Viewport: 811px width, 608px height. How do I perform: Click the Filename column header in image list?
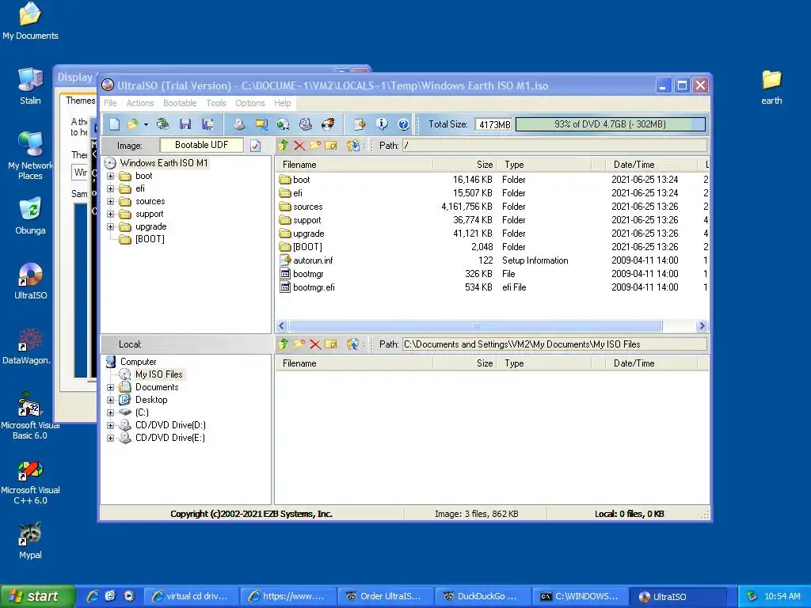pos(354,165)
